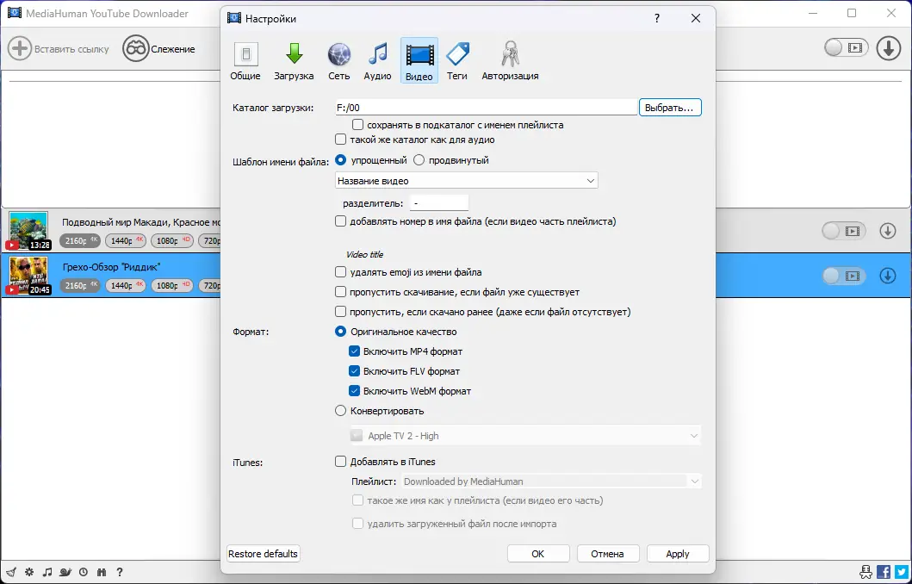Download the Грехо-Обзор Риддик video
Image resolution: width=912 pixels, height=584 pixels.
tap(888, 275)
